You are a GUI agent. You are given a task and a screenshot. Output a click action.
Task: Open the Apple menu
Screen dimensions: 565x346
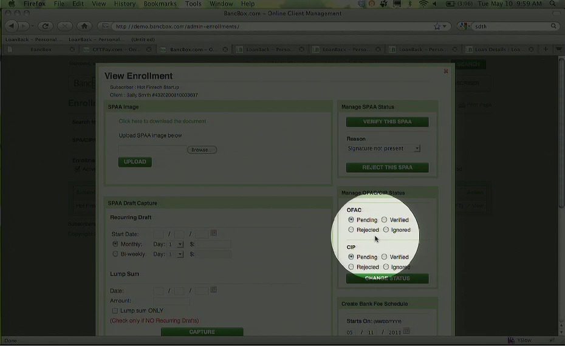(x=12, y=4)
